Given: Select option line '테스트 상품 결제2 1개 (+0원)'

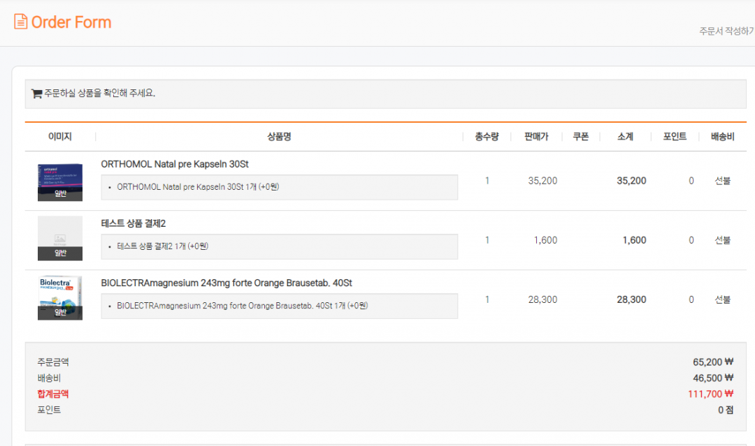Looking at the screenshot, I should 163,246.
